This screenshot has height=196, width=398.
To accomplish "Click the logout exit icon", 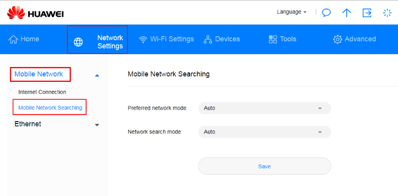I will (x=367, y=13).
